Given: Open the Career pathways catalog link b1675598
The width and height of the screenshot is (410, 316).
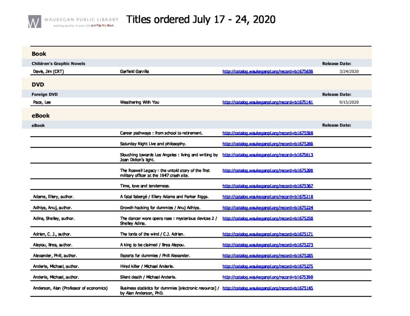Looking at the screenshot, I should [267, 133].
